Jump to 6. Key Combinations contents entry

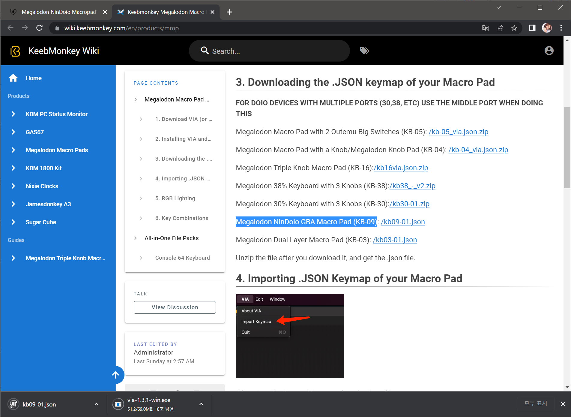point(175,218)
